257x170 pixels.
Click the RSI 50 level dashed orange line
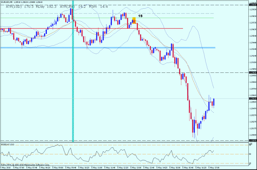pyautogui.click(x=125, y=154)
